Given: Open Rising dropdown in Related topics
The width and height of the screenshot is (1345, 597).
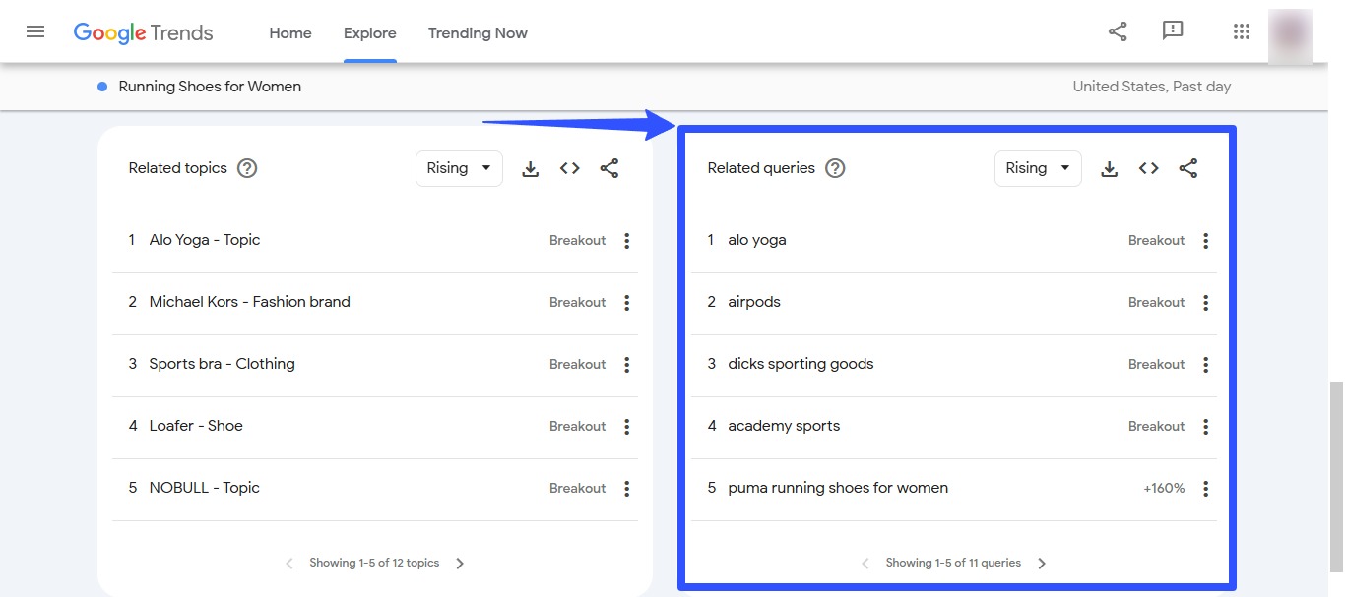Looking at the screenshot, I should tap(459, 168).
